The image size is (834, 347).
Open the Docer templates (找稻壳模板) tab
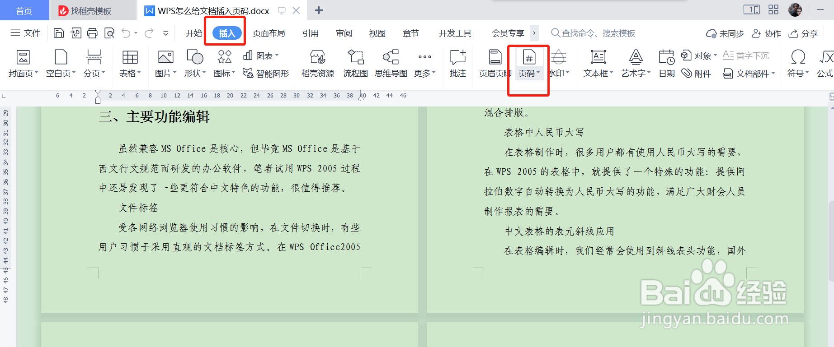point(93,10)
